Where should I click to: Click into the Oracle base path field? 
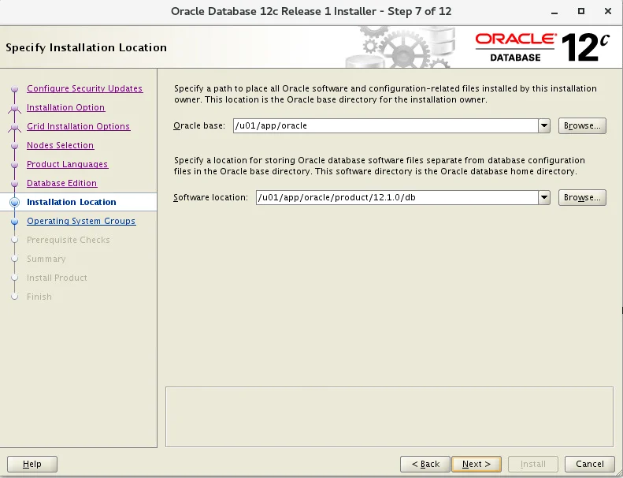click(386, 125)
